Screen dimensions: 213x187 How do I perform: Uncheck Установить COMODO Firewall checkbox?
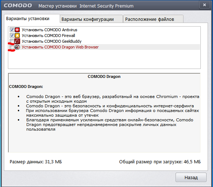tap(12, 36)
